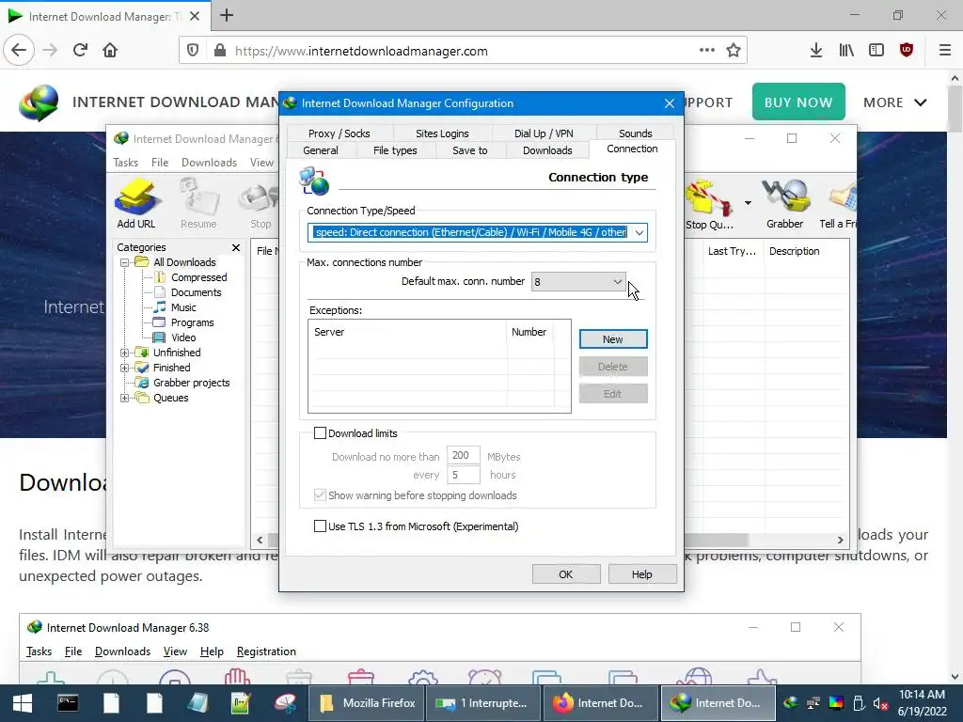Open page actions three-dot menu
963x722 pixels.
(x=707, y=51)
